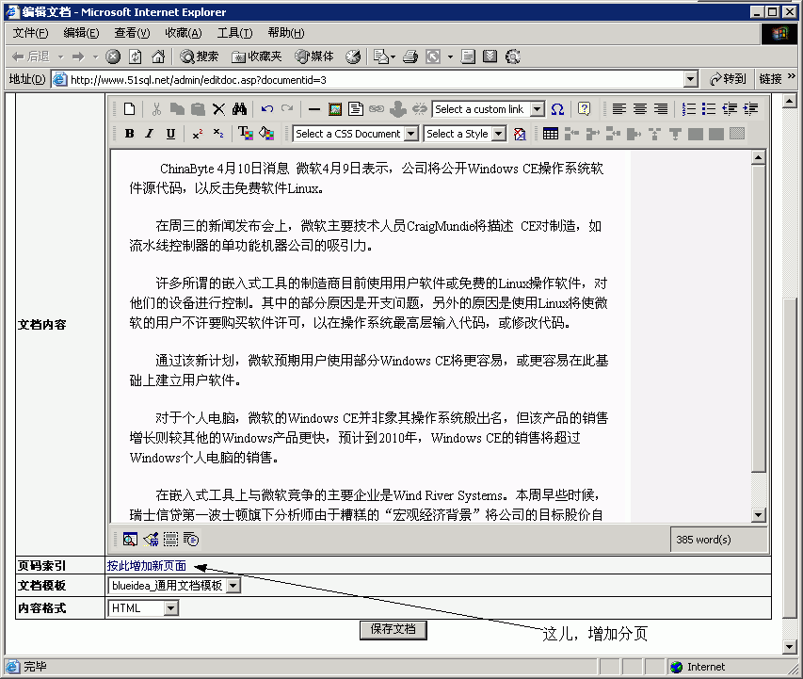Click the spell-check icon below editor
The height and width of the screenshot is (679, 803).
(151, 539)
